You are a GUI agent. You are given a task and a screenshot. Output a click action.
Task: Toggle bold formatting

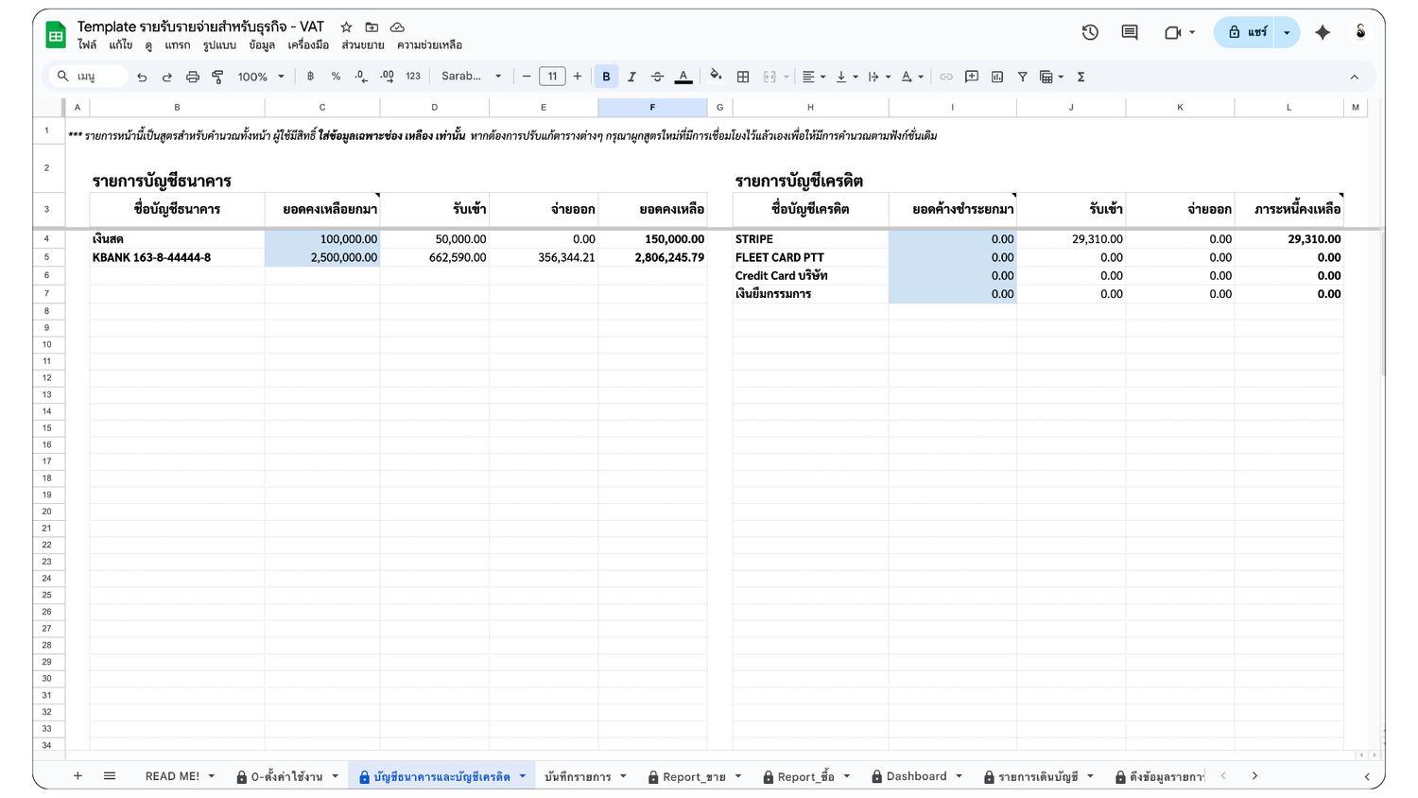606,77
